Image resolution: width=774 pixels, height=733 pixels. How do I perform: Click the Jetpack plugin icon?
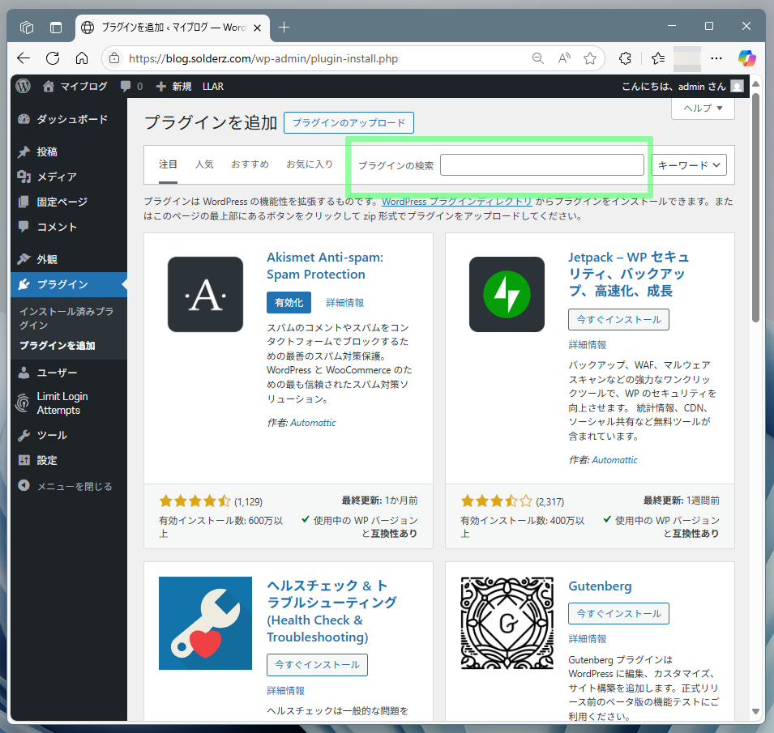(x=507, y=294)
